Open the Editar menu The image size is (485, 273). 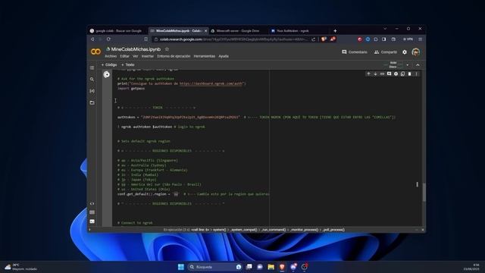pos(124,56)
